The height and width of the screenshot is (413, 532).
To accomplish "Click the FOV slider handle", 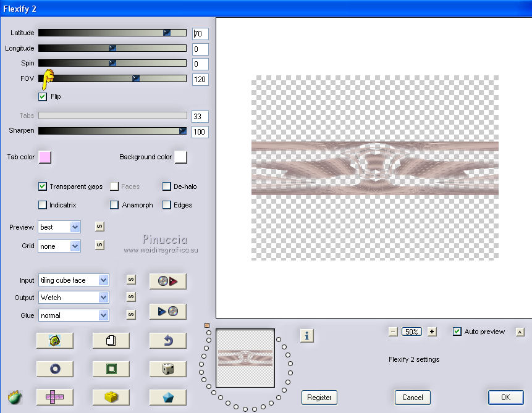I will coord(136,78).
